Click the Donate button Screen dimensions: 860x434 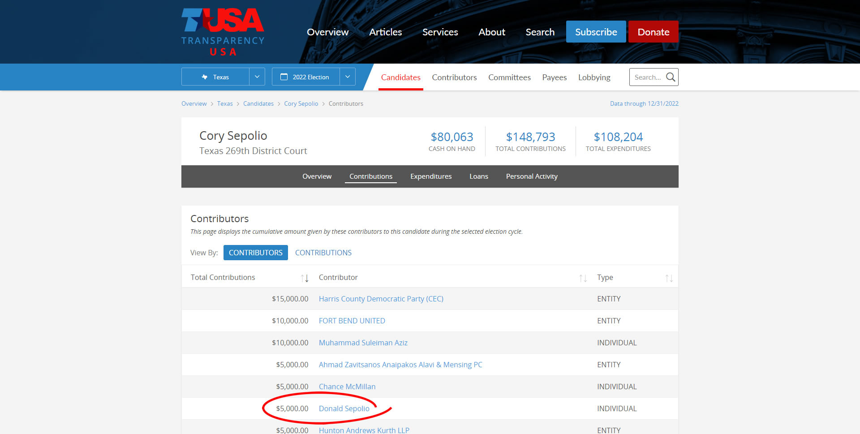coord(653,32)
